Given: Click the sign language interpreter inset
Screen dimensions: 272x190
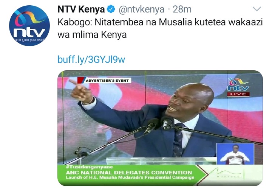Looking at the screenshot, I should pyautogui.click(x=235, y=154).
